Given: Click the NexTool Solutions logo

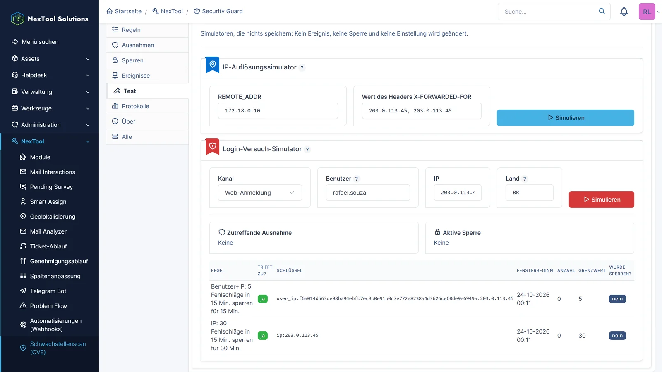Looking at the screenshot, I should pyautogui.click(x=50, y=19).
